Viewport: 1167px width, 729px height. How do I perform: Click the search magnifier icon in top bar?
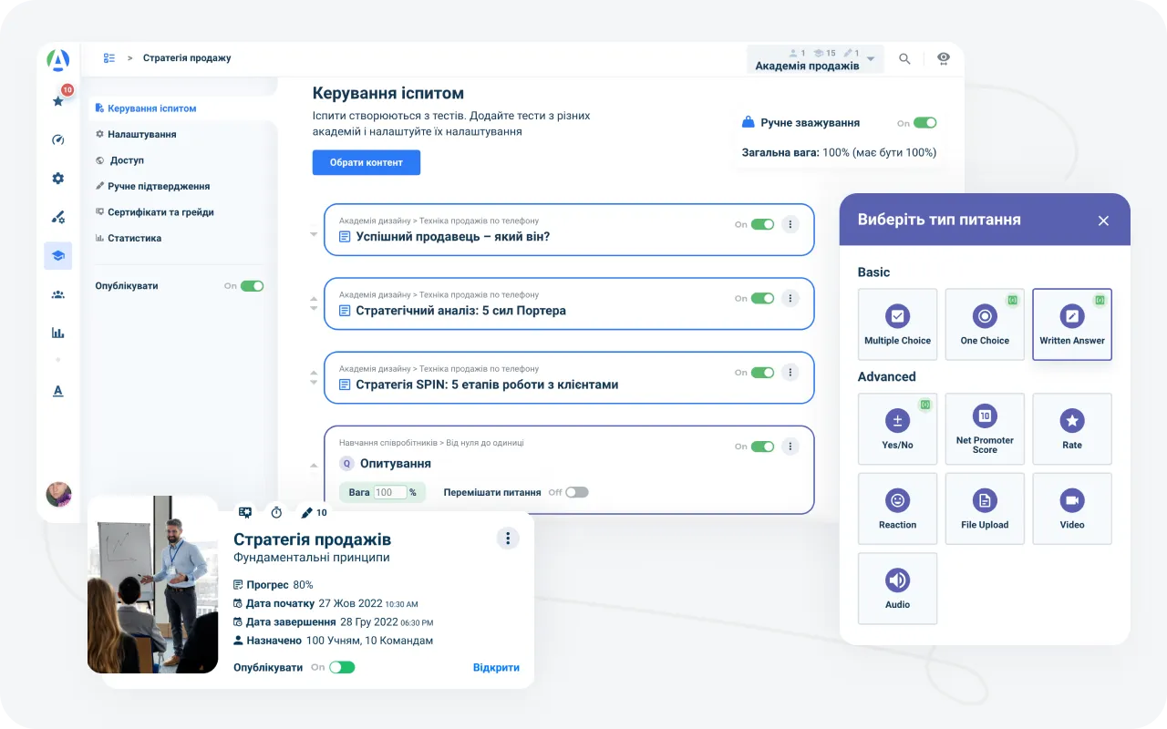904,58
